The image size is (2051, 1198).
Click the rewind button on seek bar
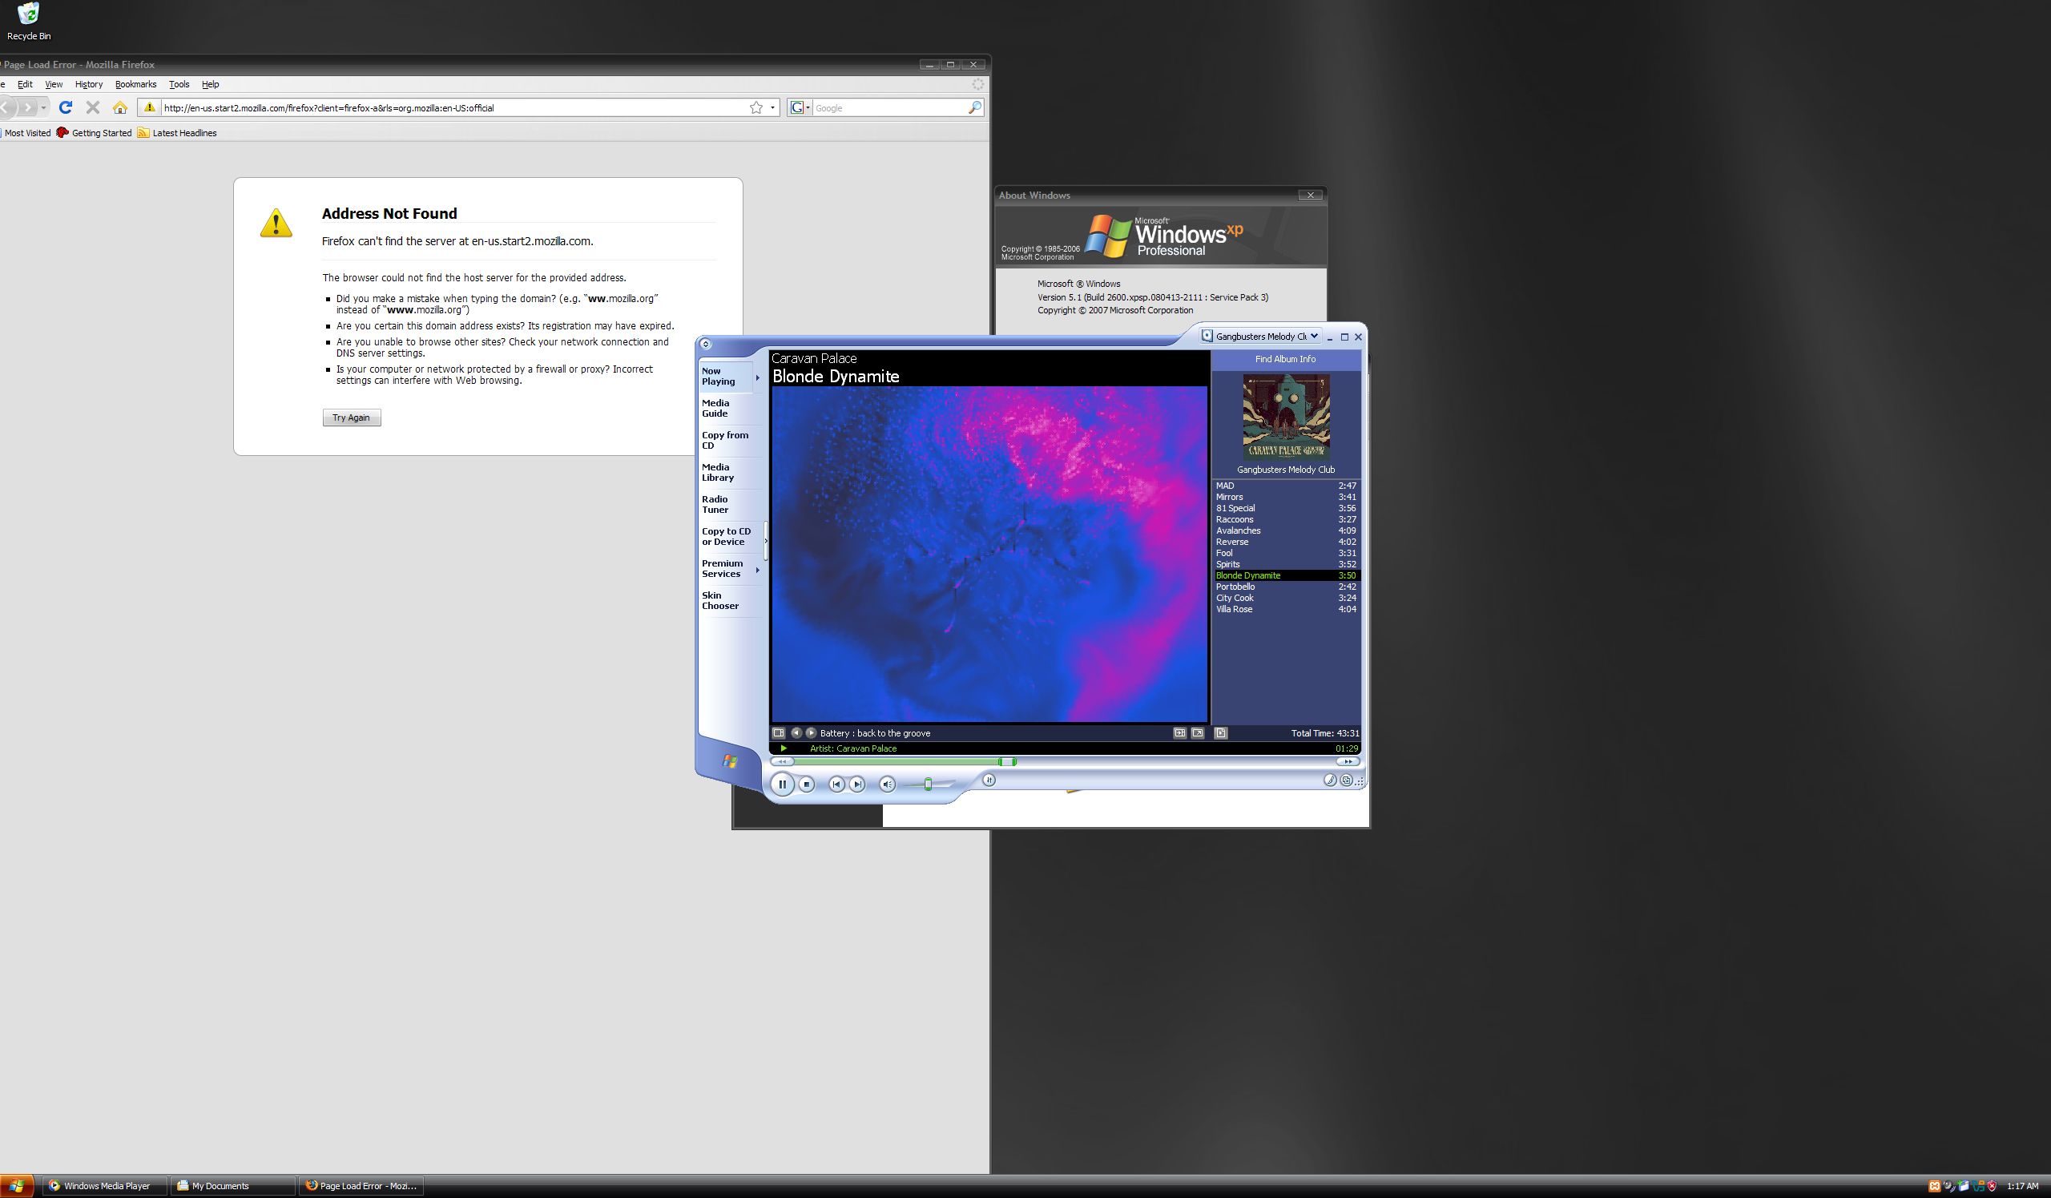coord(782,762)
